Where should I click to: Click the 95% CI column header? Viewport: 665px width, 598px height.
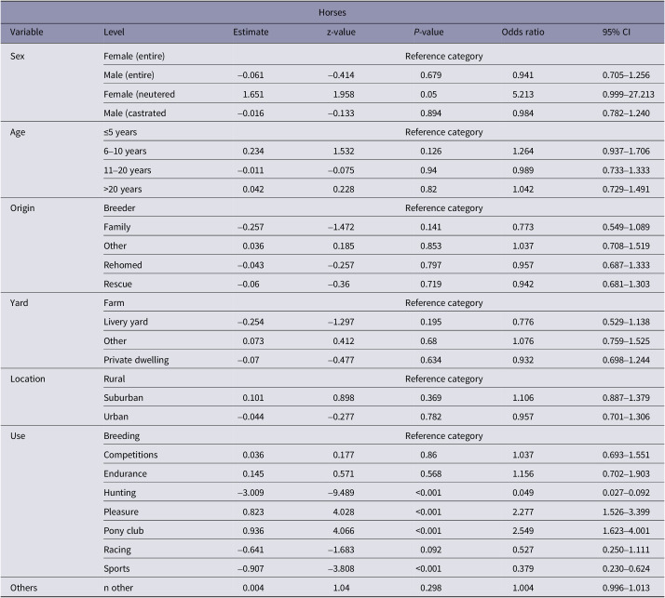617,32
